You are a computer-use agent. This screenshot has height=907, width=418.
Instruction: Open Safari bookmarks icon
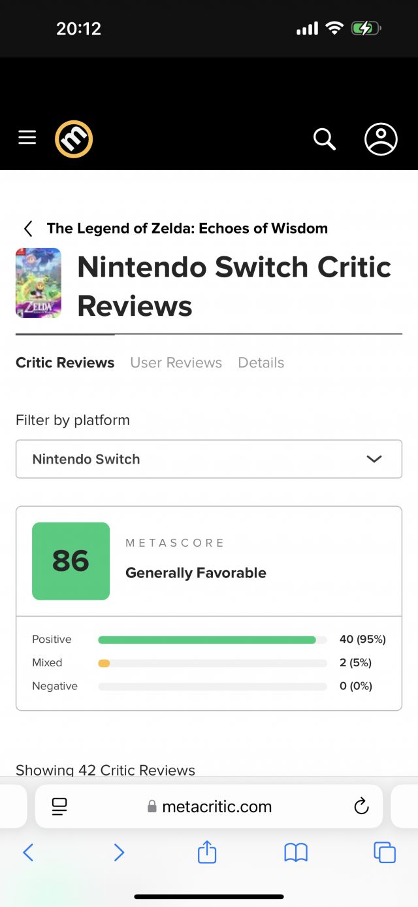tap(296, 852)
